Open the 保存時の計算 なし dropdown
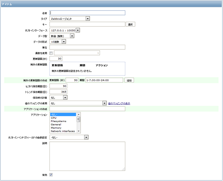This screenshot has height=181, width=223. click(x=58, y=98)
